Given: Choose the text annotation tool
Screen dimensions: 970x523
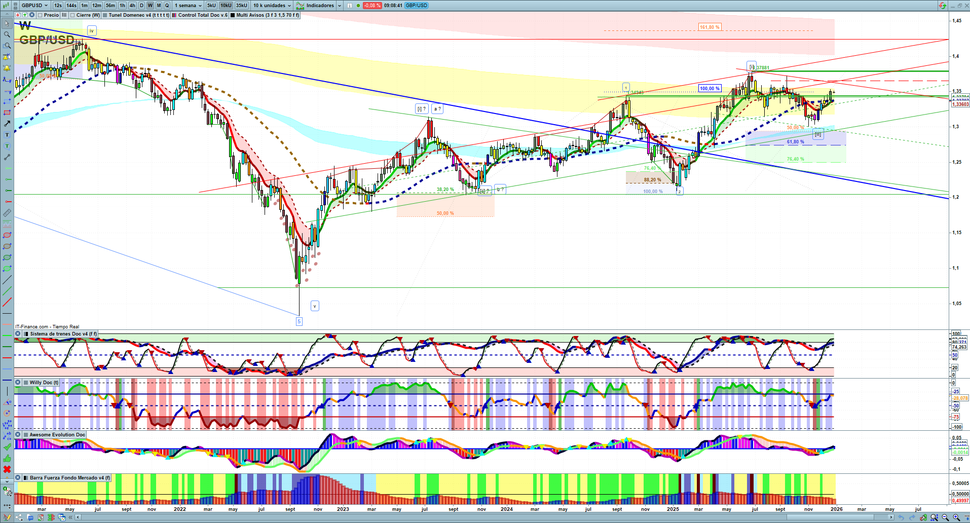Looking at the screenshot, I should pyautogui.click(x=7, y=135).
